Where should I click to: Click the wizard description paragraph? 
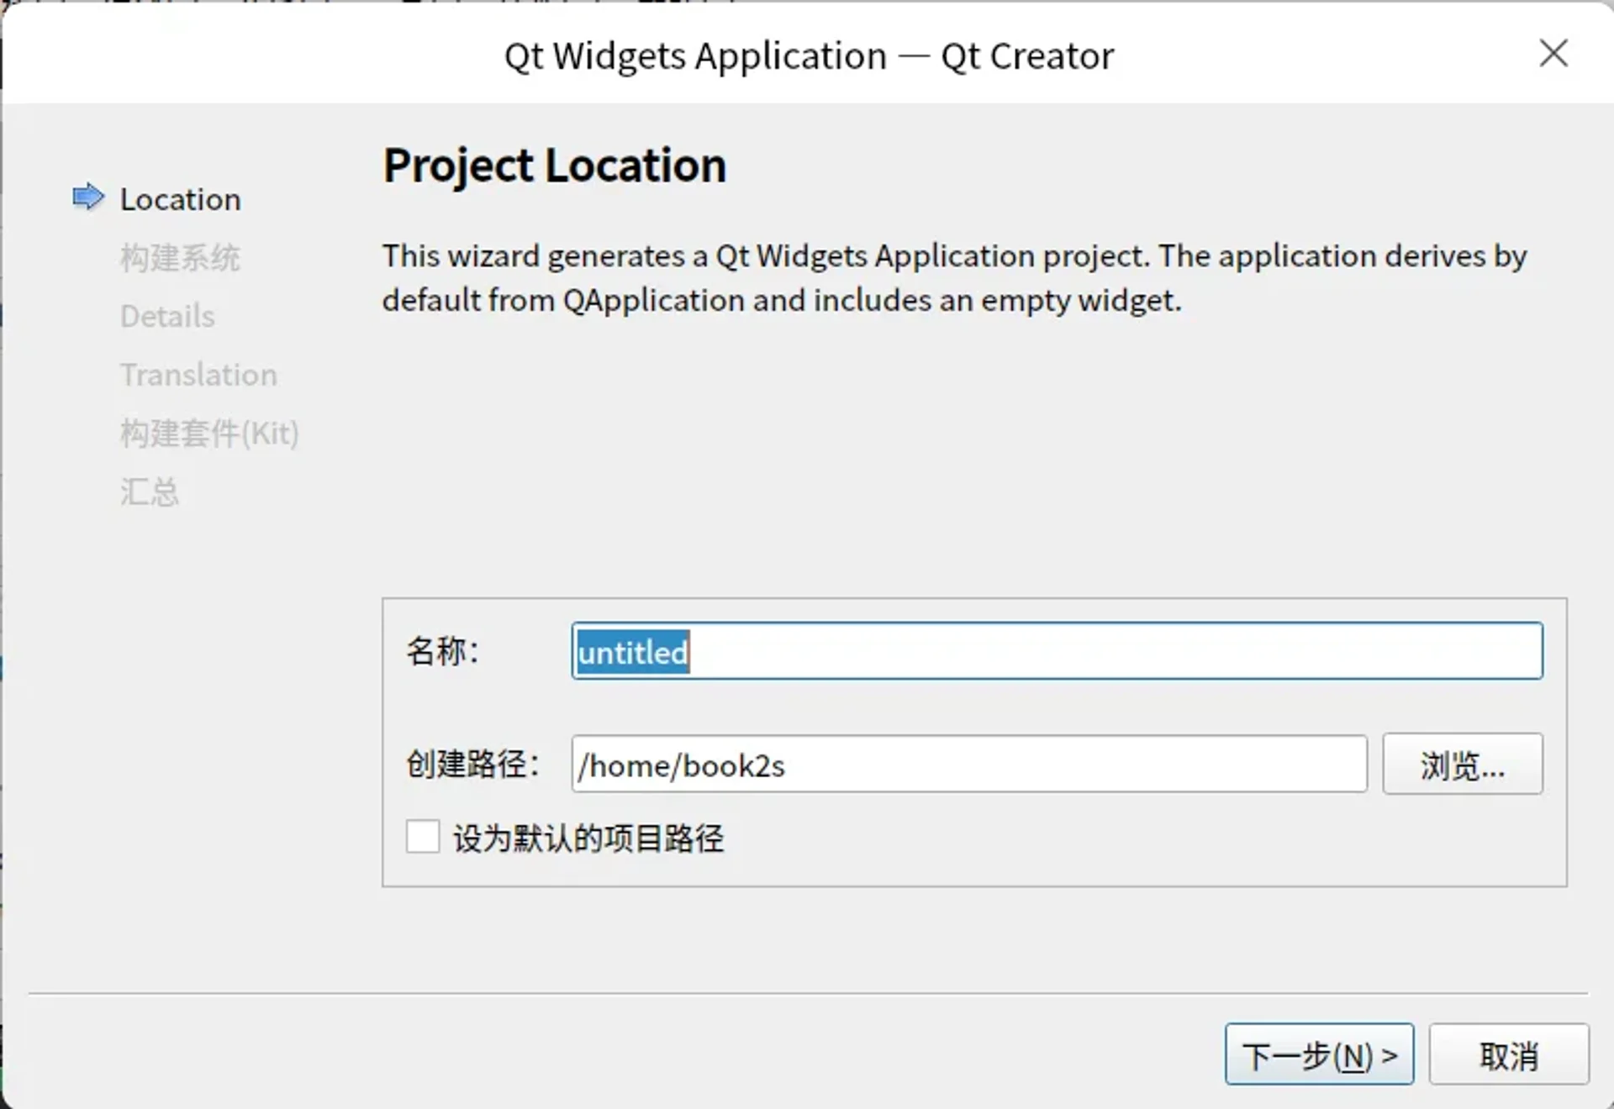tap(954, 277)
